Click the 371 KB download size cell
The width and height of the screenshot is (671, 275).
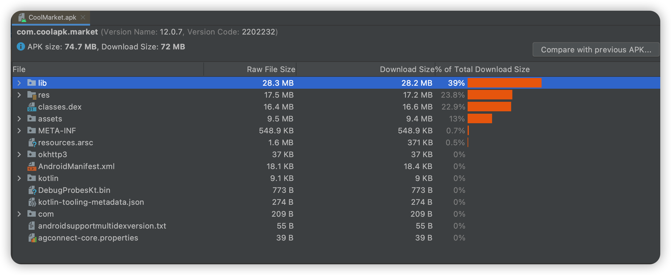420,143
